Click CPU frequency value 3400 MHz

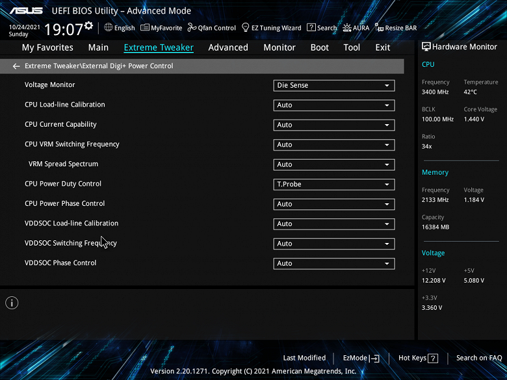click(435, 92)
